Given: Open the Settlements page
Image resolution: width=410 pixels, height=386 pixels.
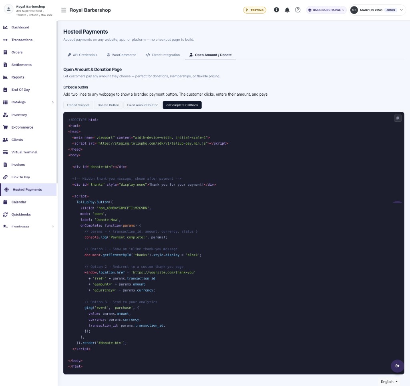Looking at the screenshot, I should 22,64.
